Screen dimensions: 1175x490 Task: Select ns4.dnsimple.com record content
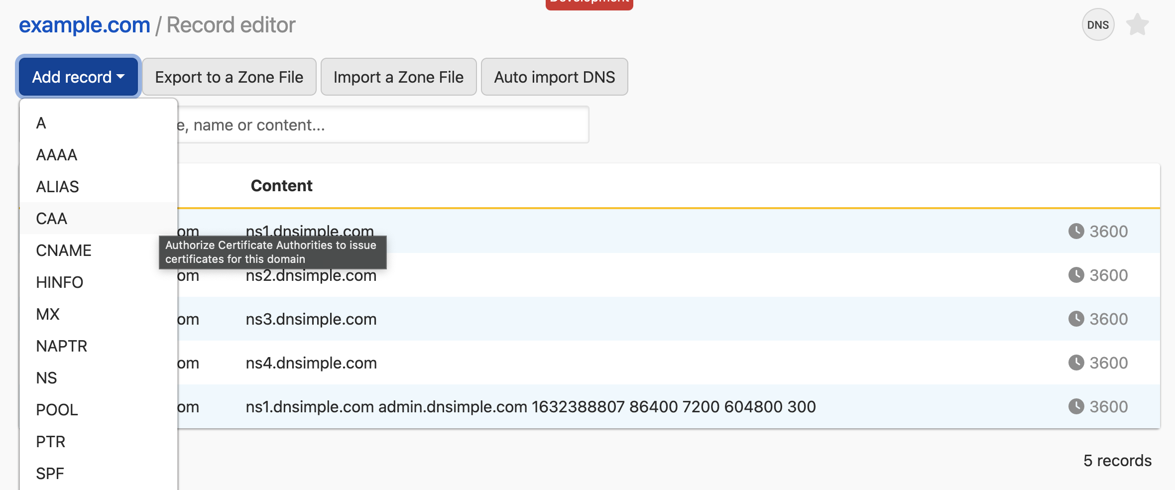coord(311,363)
